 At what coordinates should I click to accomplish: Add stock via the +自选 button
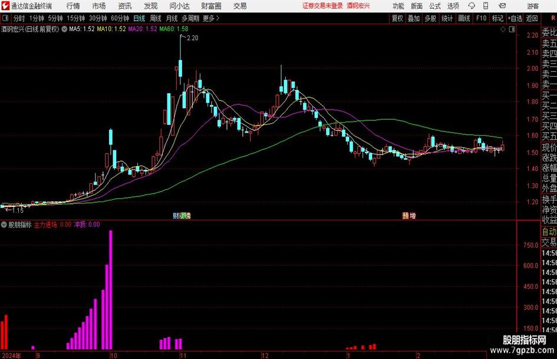tap(515, 18)
